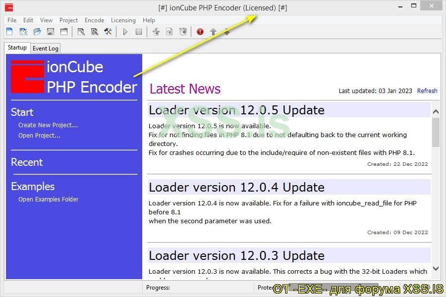The height and width of the screenshot is (297, 446).
Task: Minimize the ionCube PHP Encoder window
Action: pyautogui.click(x=400, y=6)
